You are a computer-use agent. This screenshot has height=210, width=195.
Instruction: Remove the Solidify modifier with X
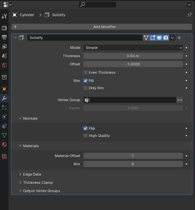pyautogui.click(x=179, y=38)
